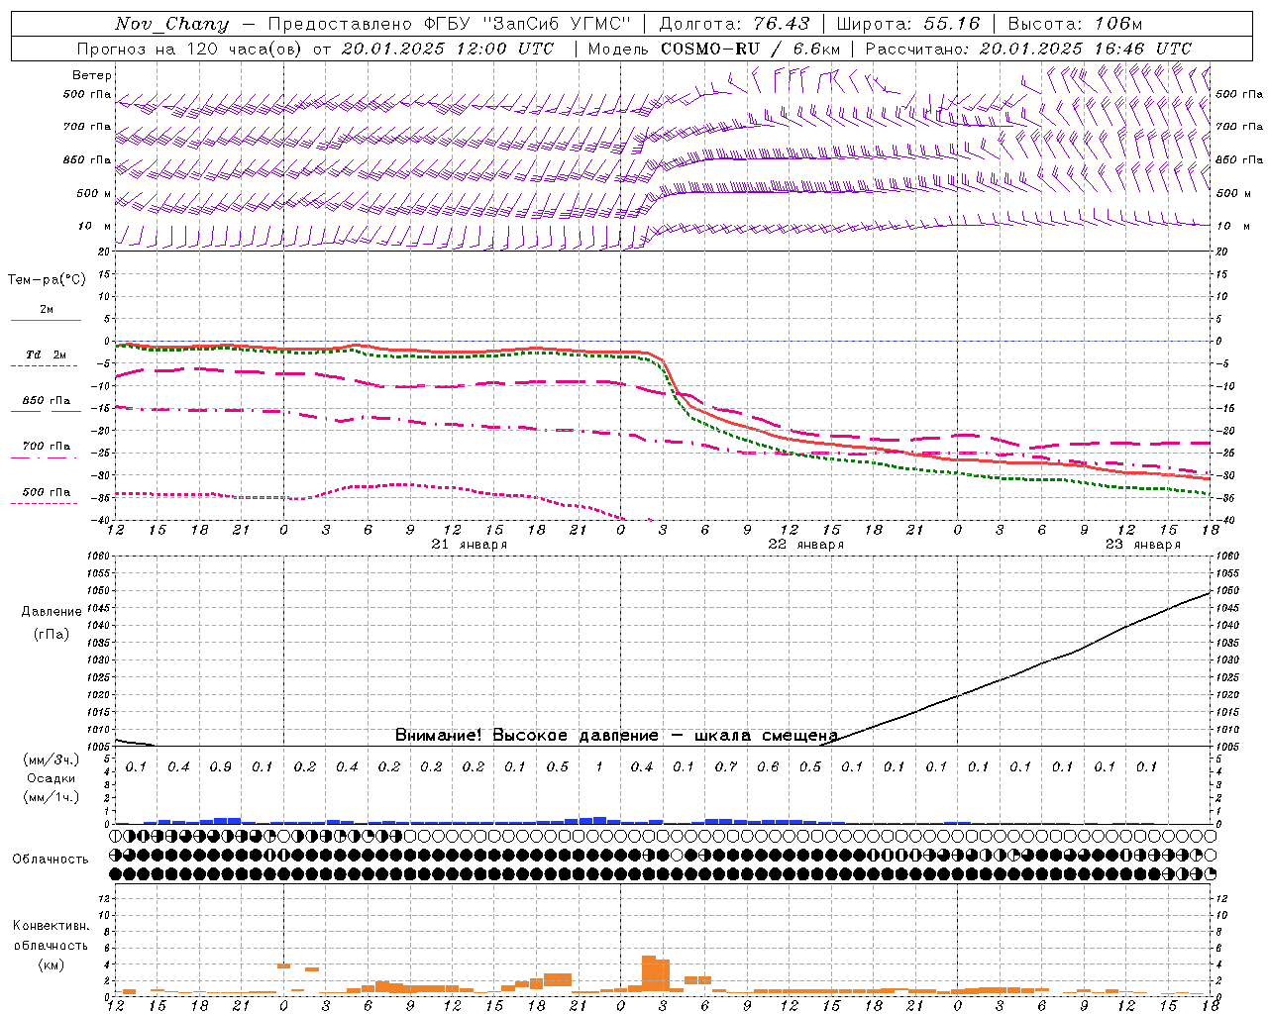This screenshot has width=1268, height=1014.
Task: Click the forecast start "20.01.2025 12:00 UTC"
Action: (447, 49)
